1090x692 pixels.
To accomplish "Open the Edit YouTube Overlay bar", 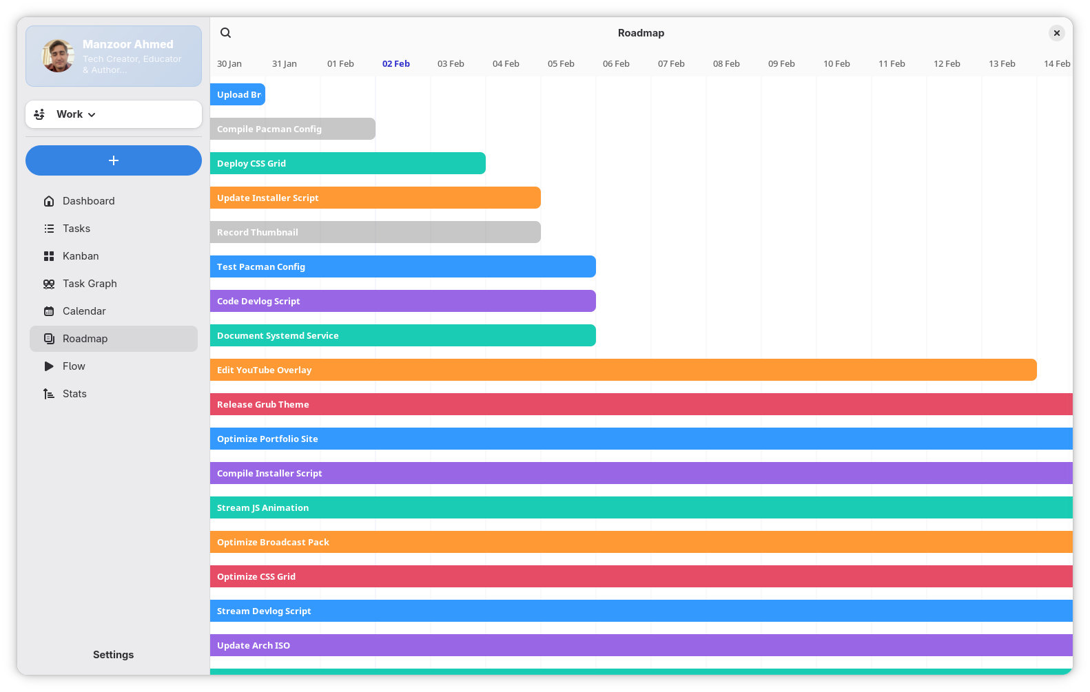I will click(x=624, y=370).
